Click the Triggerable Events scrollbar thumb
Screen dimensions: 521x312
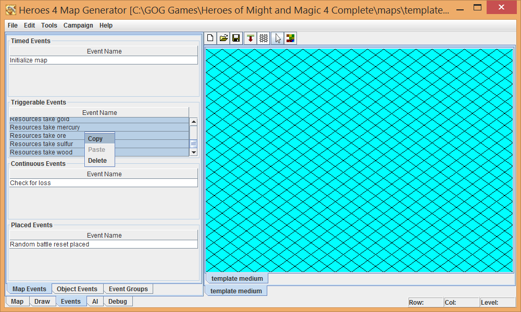tap(193, 144)
